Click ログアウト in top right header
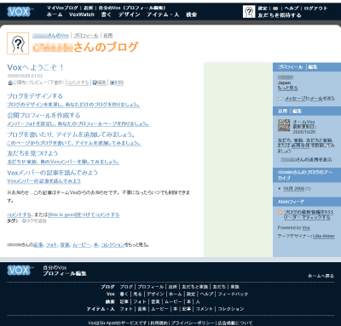 (315, 9)
